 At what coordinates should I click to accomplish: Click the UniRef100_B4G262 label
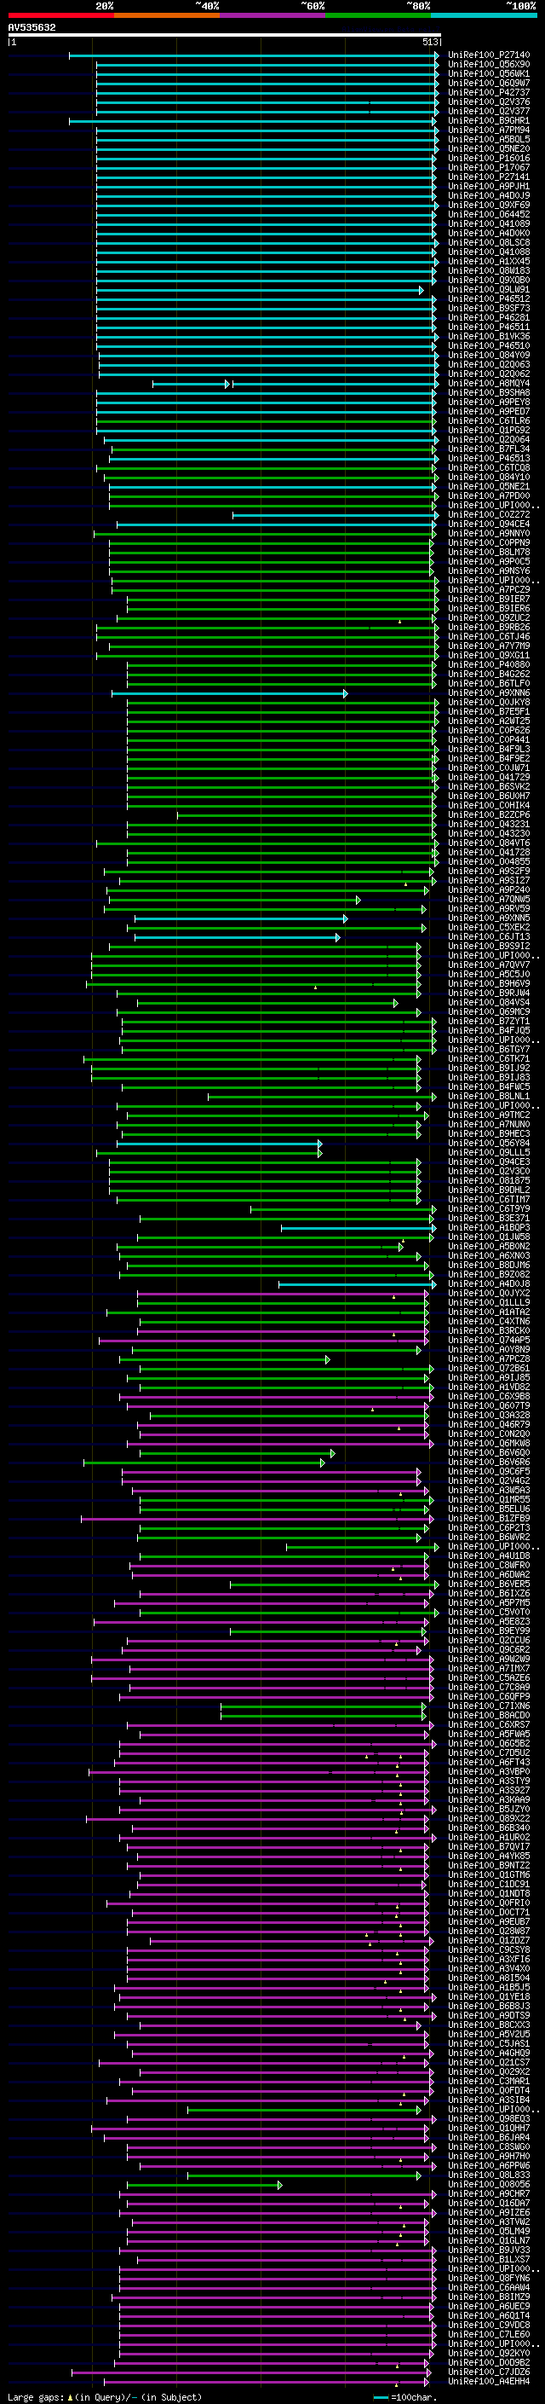pyautogui.click(x=488, y=675)
